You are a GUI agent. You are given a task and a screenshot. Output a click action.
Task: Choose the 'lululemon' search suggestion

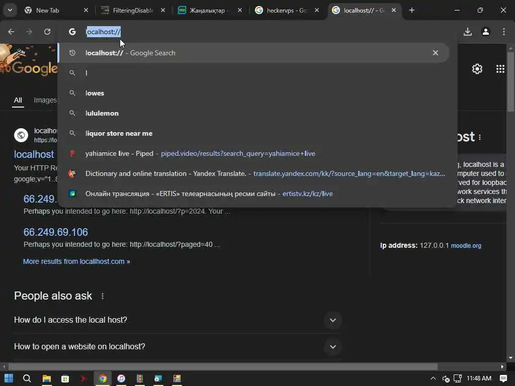253,113
